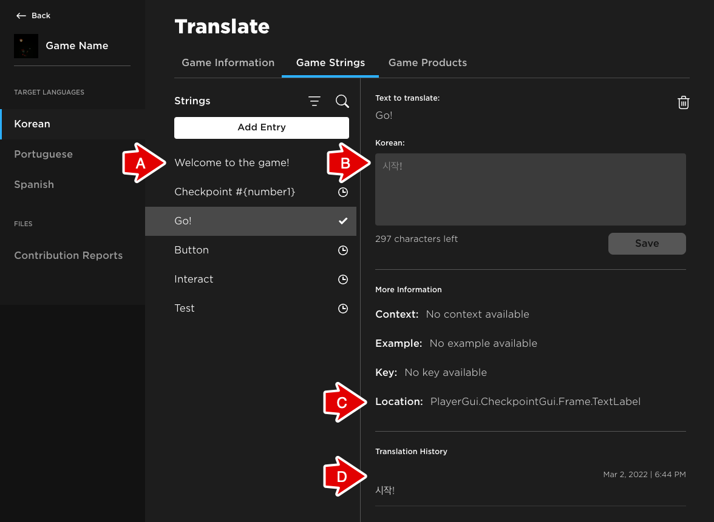The height and width of the screenshot is (522, 714).
Task: Open Contribution Reports in the sidebar
Action: 68,256
